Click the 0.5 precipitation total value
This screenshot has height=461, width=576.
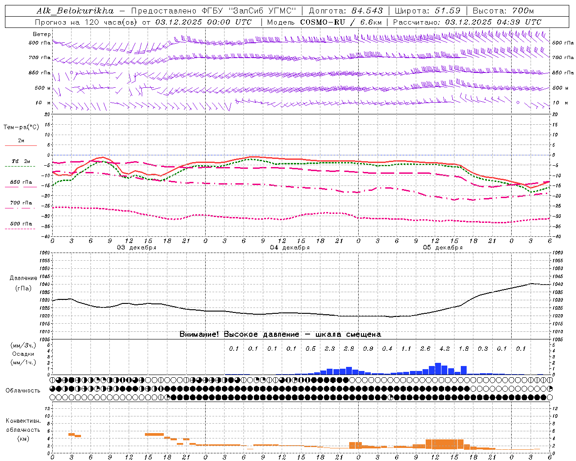(310, 349)
